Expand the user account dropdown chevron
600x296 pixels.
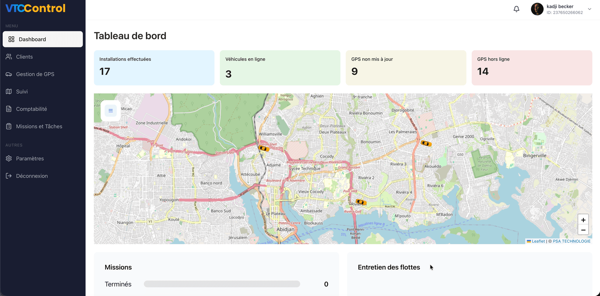[589, 9]
